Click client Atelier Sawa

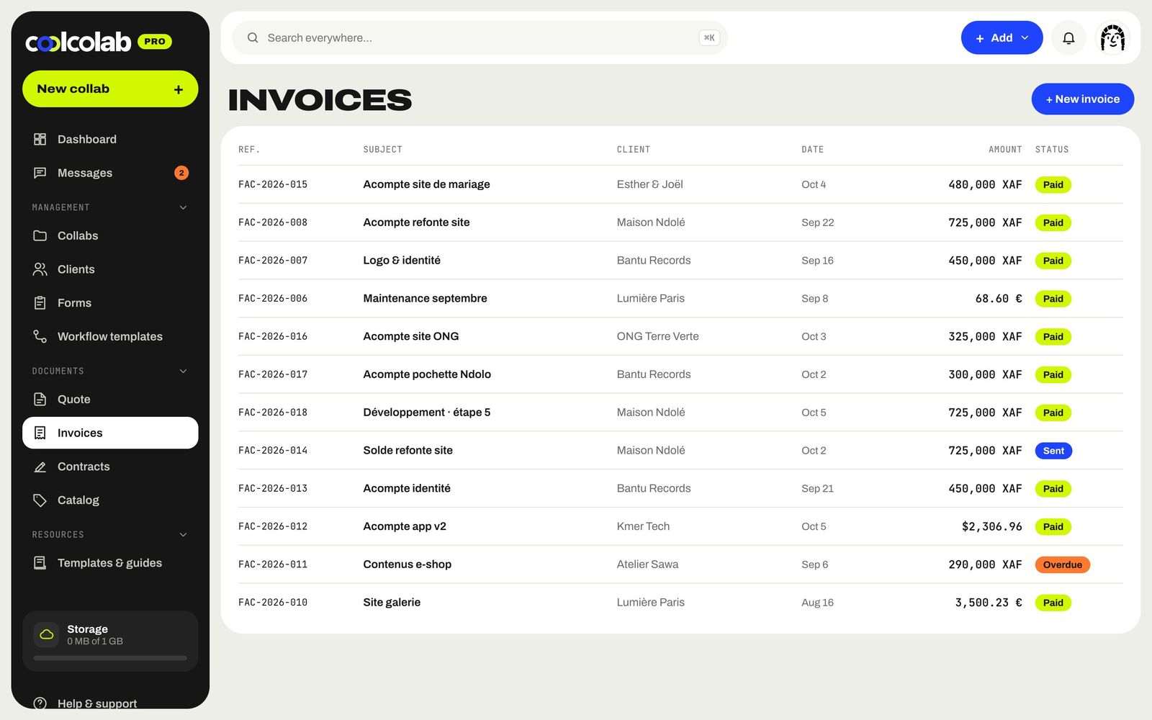(647, 564)
